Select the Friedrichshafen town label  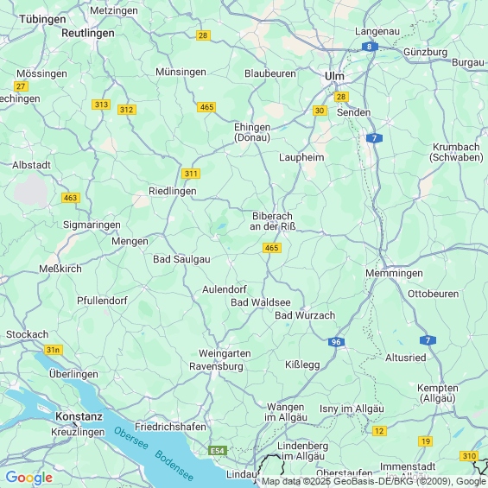click(x=170, y=427)
